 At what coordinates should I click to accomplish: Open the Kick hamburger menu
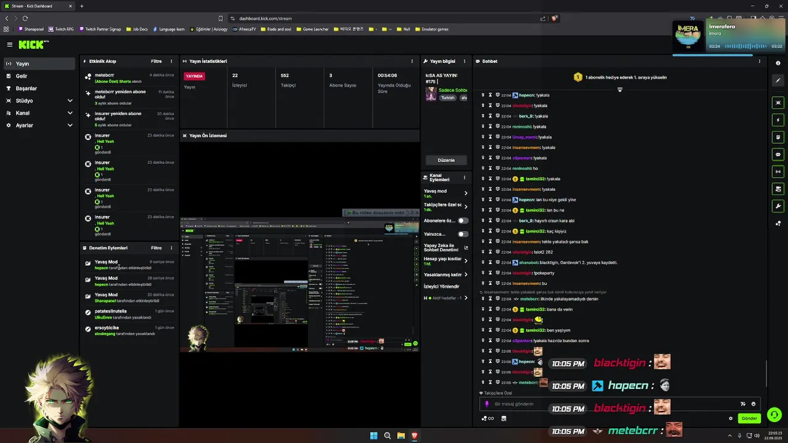[10, 44]
